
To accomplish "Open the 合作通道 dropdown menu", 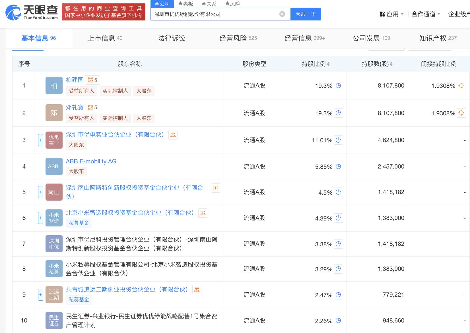I will [426, 14].
